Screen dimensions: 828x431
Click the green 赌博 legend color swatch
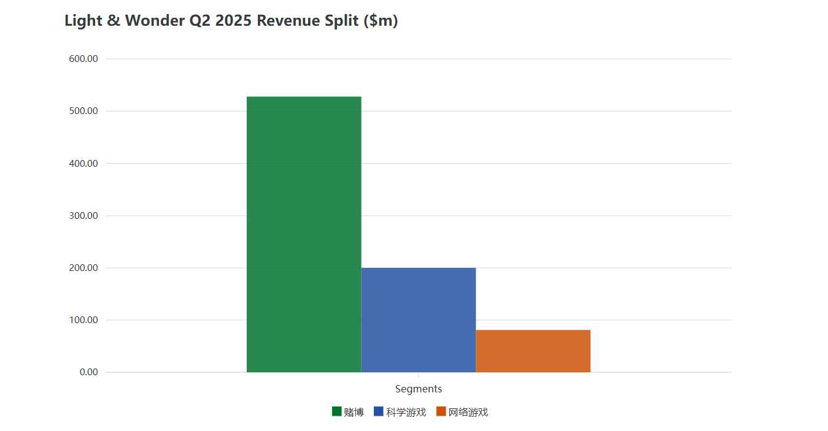pyautogui.click(x=336, y=411)
